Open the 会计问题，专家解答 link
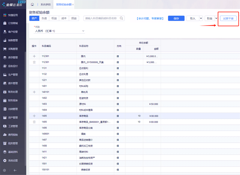The width and height of the screenshot is (240, 175). (x=150, y=19)
